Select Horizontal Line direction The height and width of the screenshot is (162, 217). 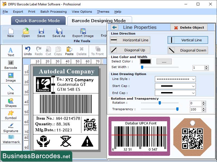(130, 40)
